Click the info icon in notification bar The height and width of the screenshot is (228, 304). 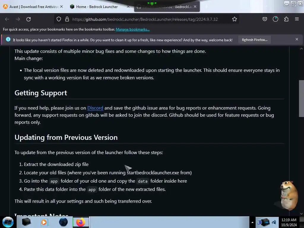tap(8, 39)
